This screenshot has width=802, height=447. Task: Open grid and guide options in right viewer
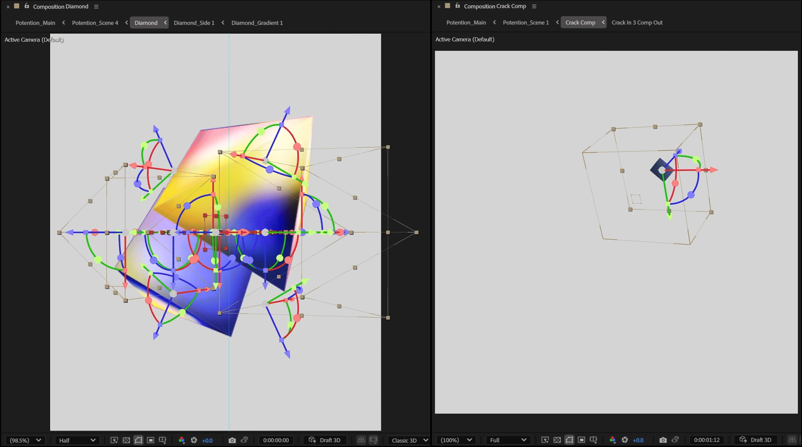[593, 440]
